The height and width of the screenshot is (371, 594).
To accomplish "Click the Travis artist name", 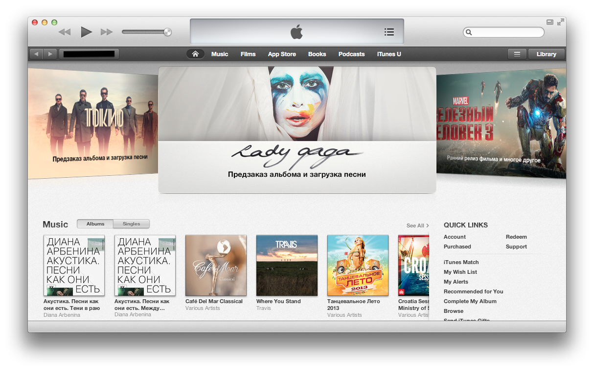I will click(x=264, y=308).
